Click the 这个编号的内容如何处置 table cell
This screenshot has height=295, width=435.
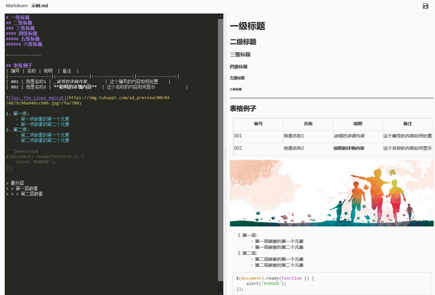click(407, 136)
